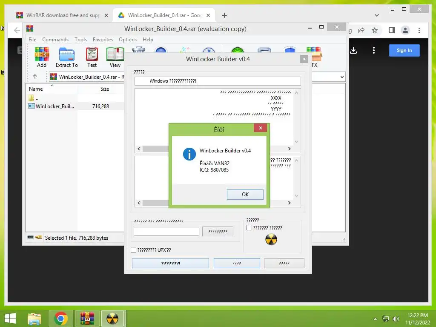Image resolution: width=436 pixels, height=327 pixels.
Task: Close the info message dialog with red X
Action: pos(260,128)
